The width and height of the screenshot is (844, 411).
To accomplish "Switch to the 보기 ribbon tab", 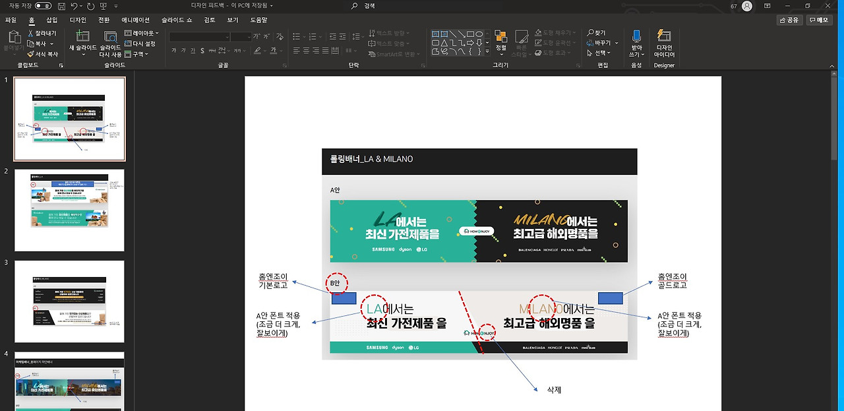I will pyautogui.click(x=233, y=20).
